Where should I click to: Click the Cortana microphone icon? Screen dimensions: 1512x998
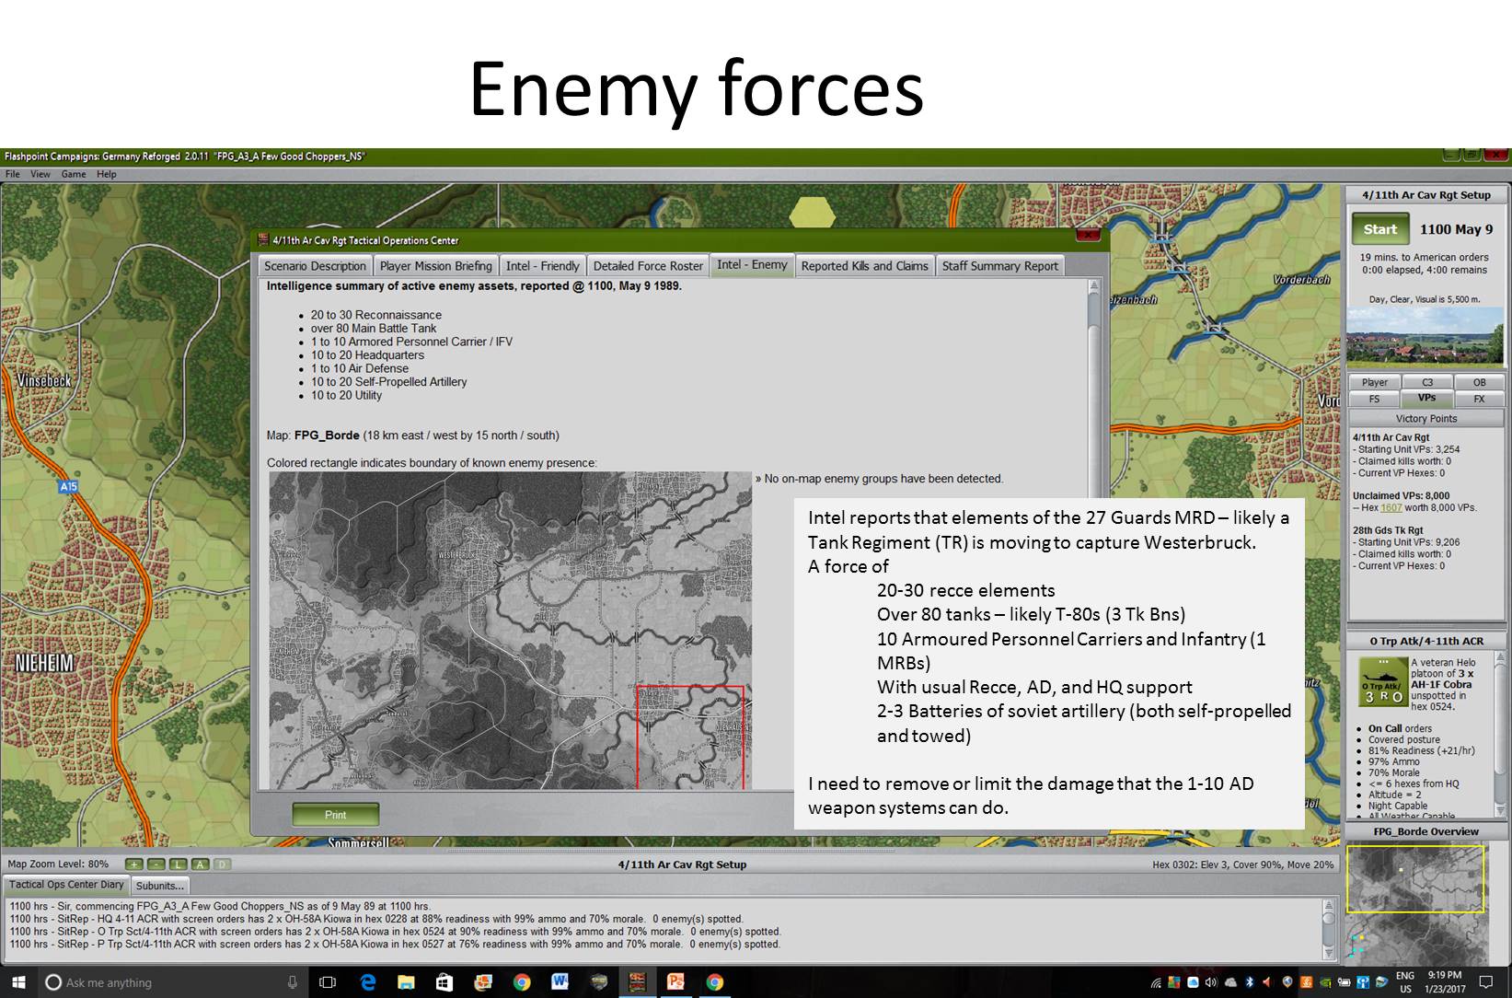coord(293,982)
